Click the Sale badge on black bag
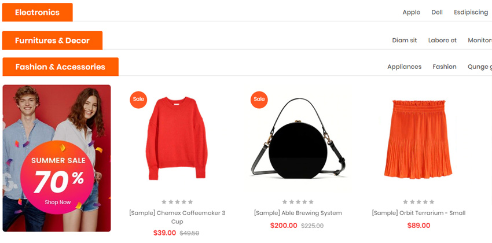Screen dimensions: 492x243 pyautogui.click(x=259, y=100)
